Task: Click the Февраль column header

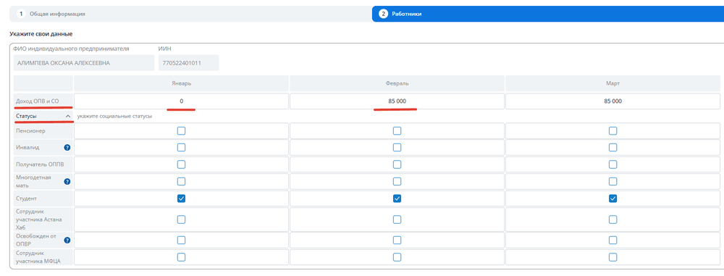Action: [397, 83]
